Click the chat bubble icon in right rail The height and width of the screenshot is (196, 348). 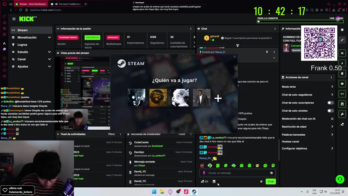tap(342, 84)
